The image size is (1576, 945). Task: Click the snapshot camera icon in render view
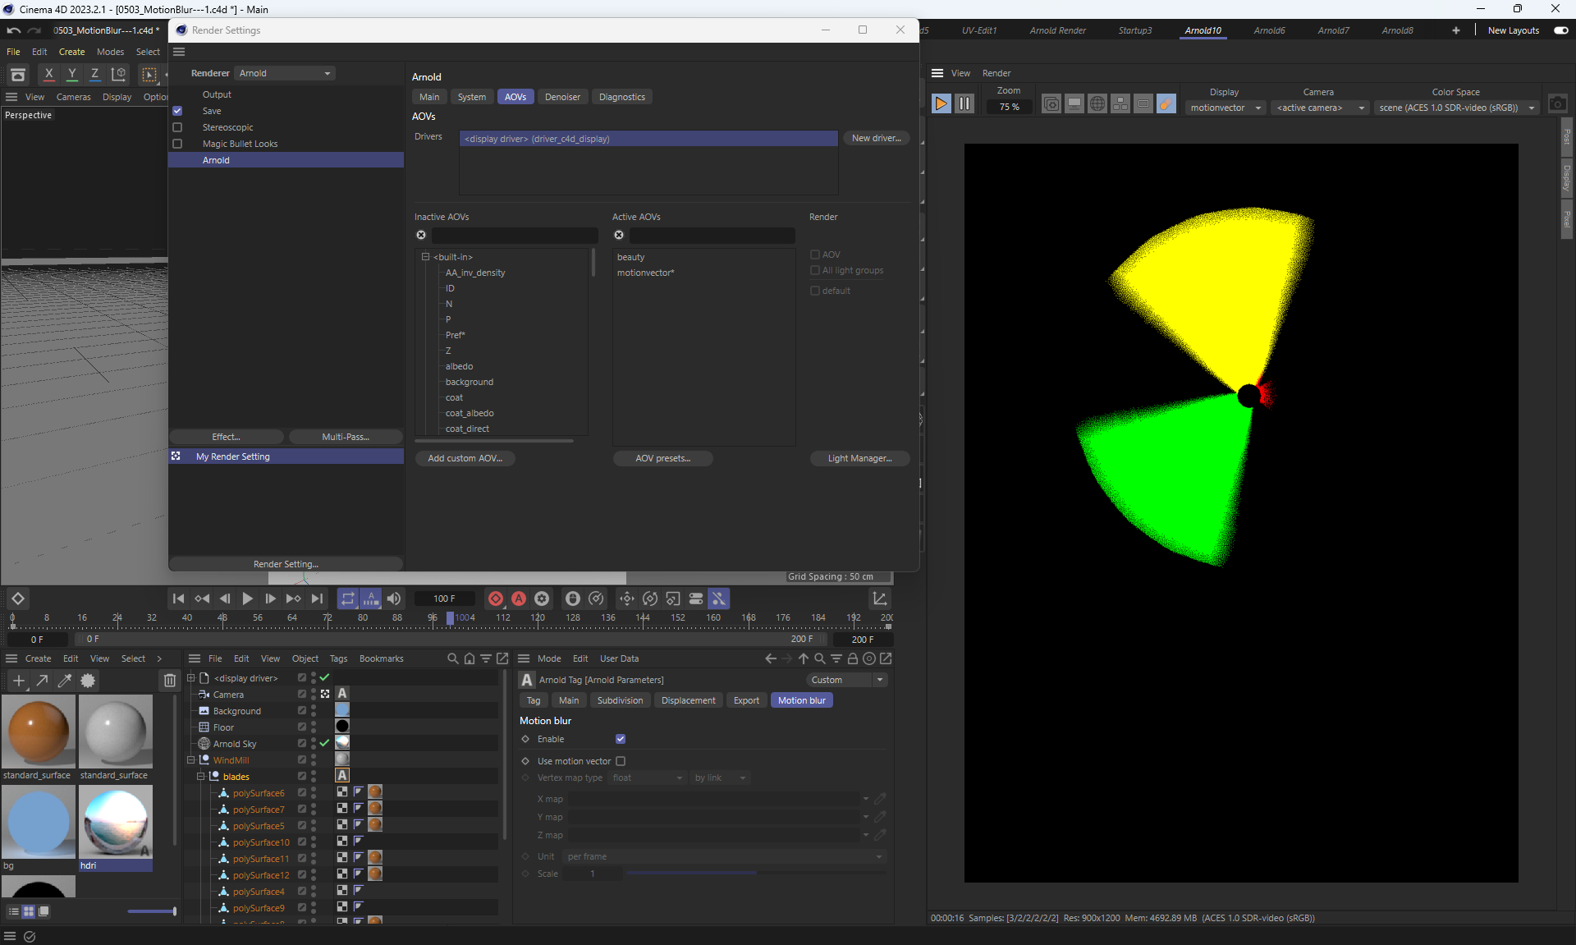(1557, 104)
